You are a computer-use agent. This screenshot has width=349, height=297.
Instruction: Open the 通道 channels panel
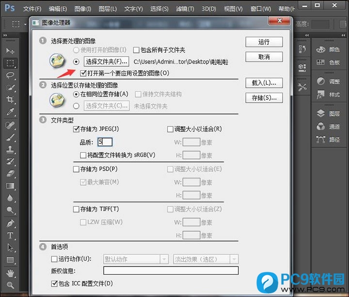328,126
